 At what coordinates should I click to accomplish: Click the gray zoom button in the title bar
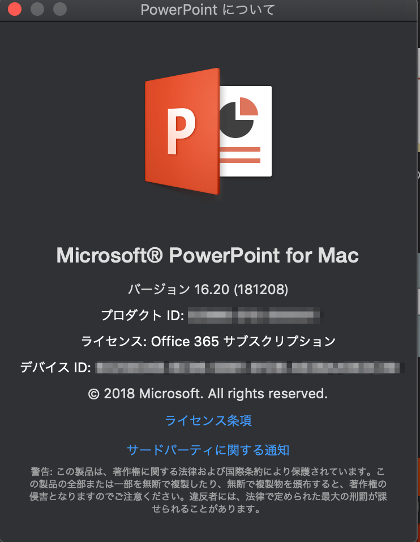coord(60,9)
